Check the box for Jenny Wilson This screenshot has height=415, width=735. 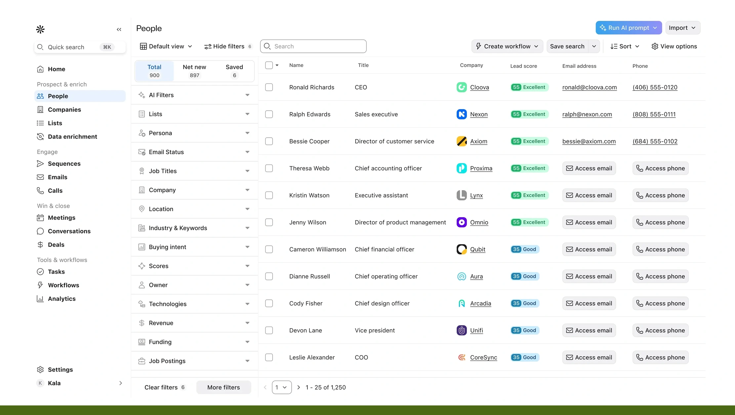point(269,222)
